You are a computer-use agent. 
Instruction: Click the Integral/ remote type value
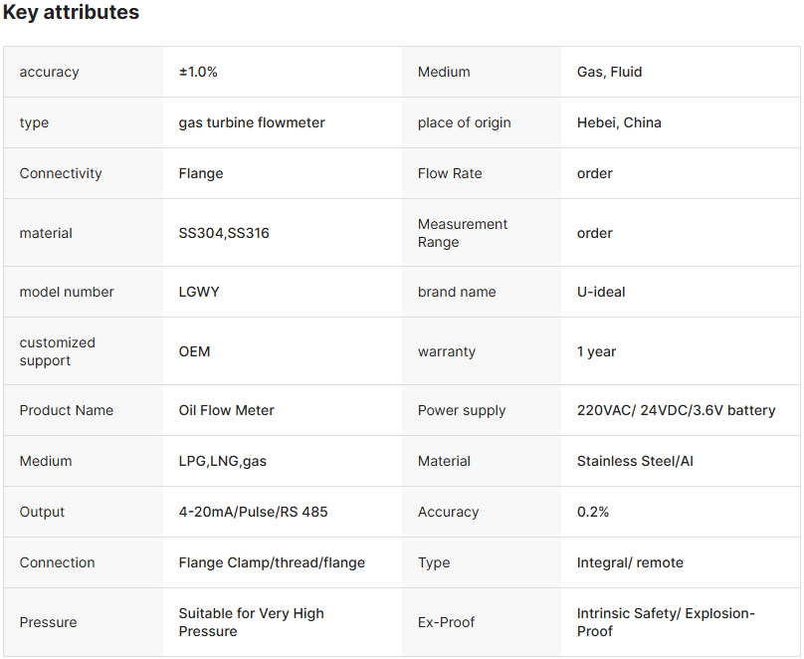(x=630, y=562)
